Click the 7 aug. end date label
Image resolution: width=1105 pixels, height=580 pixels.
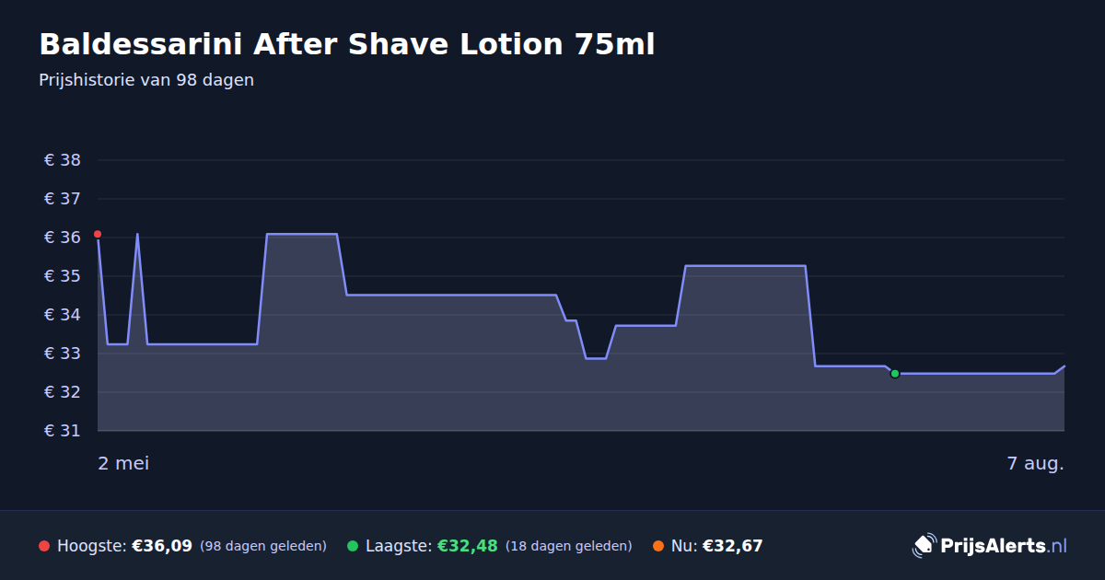(x=1036, y=463)
